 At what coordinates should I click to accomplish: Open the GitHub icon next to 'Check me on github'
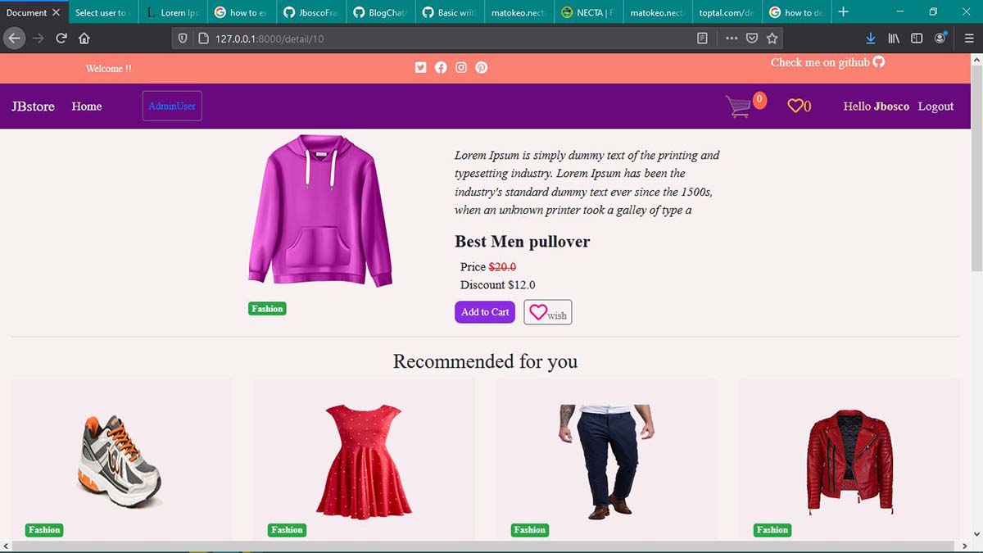click(878, 62)
